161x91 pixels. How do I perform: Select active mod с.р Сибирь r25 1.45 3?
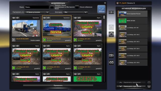[x=133, y=41]
